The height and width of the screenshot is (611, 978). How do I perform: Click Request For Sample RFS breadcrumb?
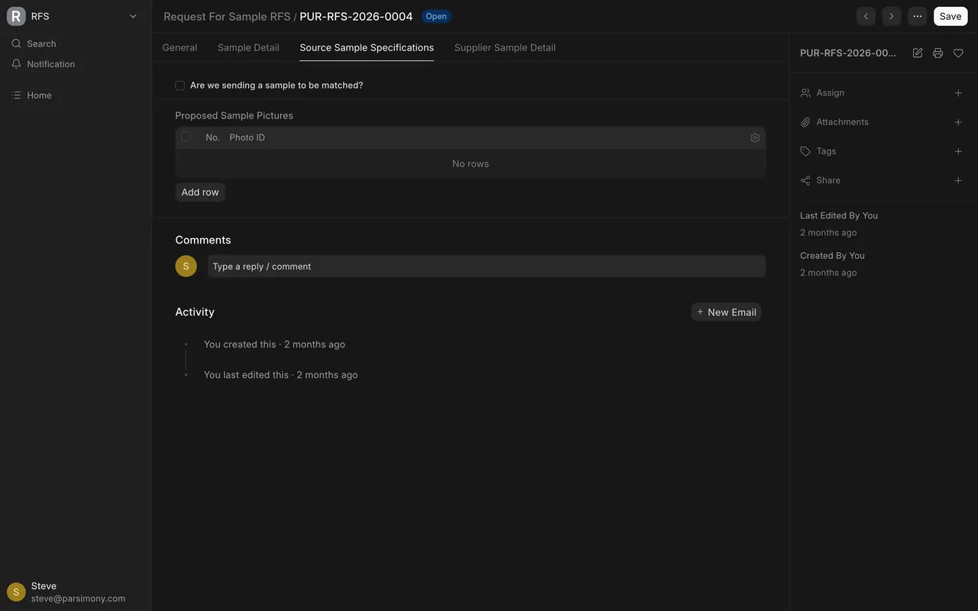pos(227,16)
